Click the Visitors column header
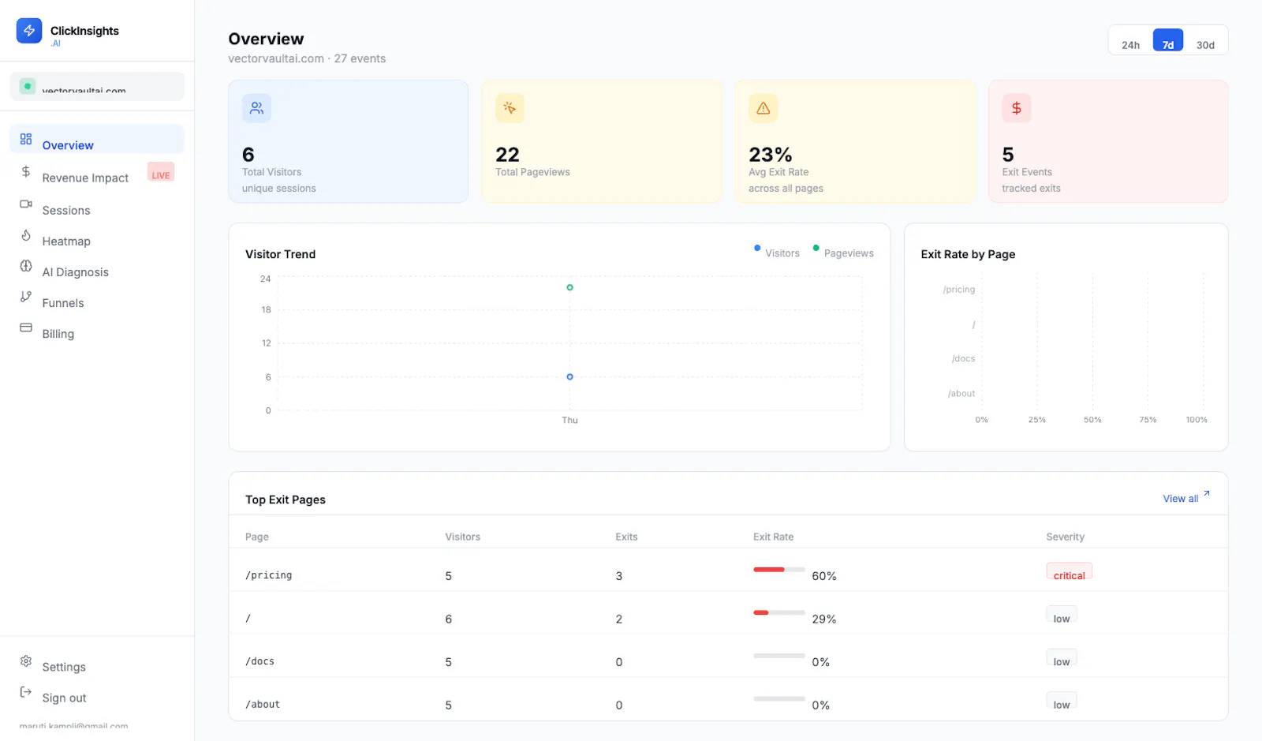1262x741 pixels. tap(462, 537)
